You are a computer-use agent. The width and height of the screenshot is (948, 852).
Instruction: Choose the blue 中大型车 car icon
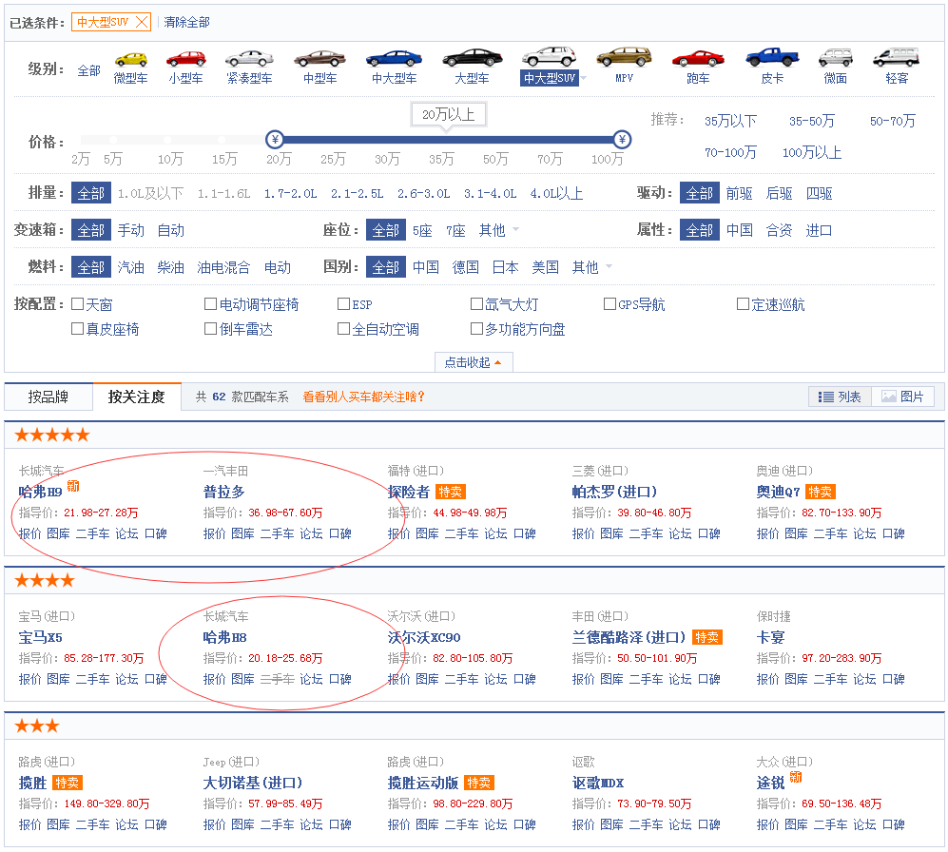point(395,59)
